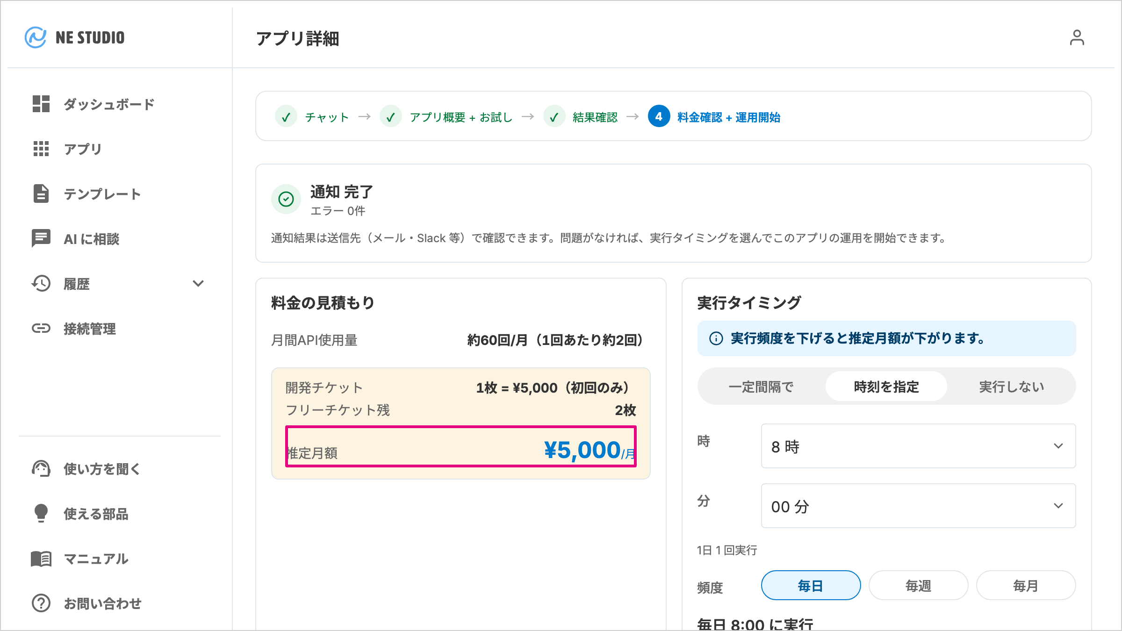Open the 分 dropdown showing 00 分
Viewport: 1122px width, 631px height.
[x=918, y=506]
